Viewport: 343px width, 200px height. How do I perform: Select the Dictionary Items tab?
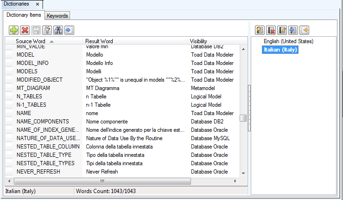24,15
